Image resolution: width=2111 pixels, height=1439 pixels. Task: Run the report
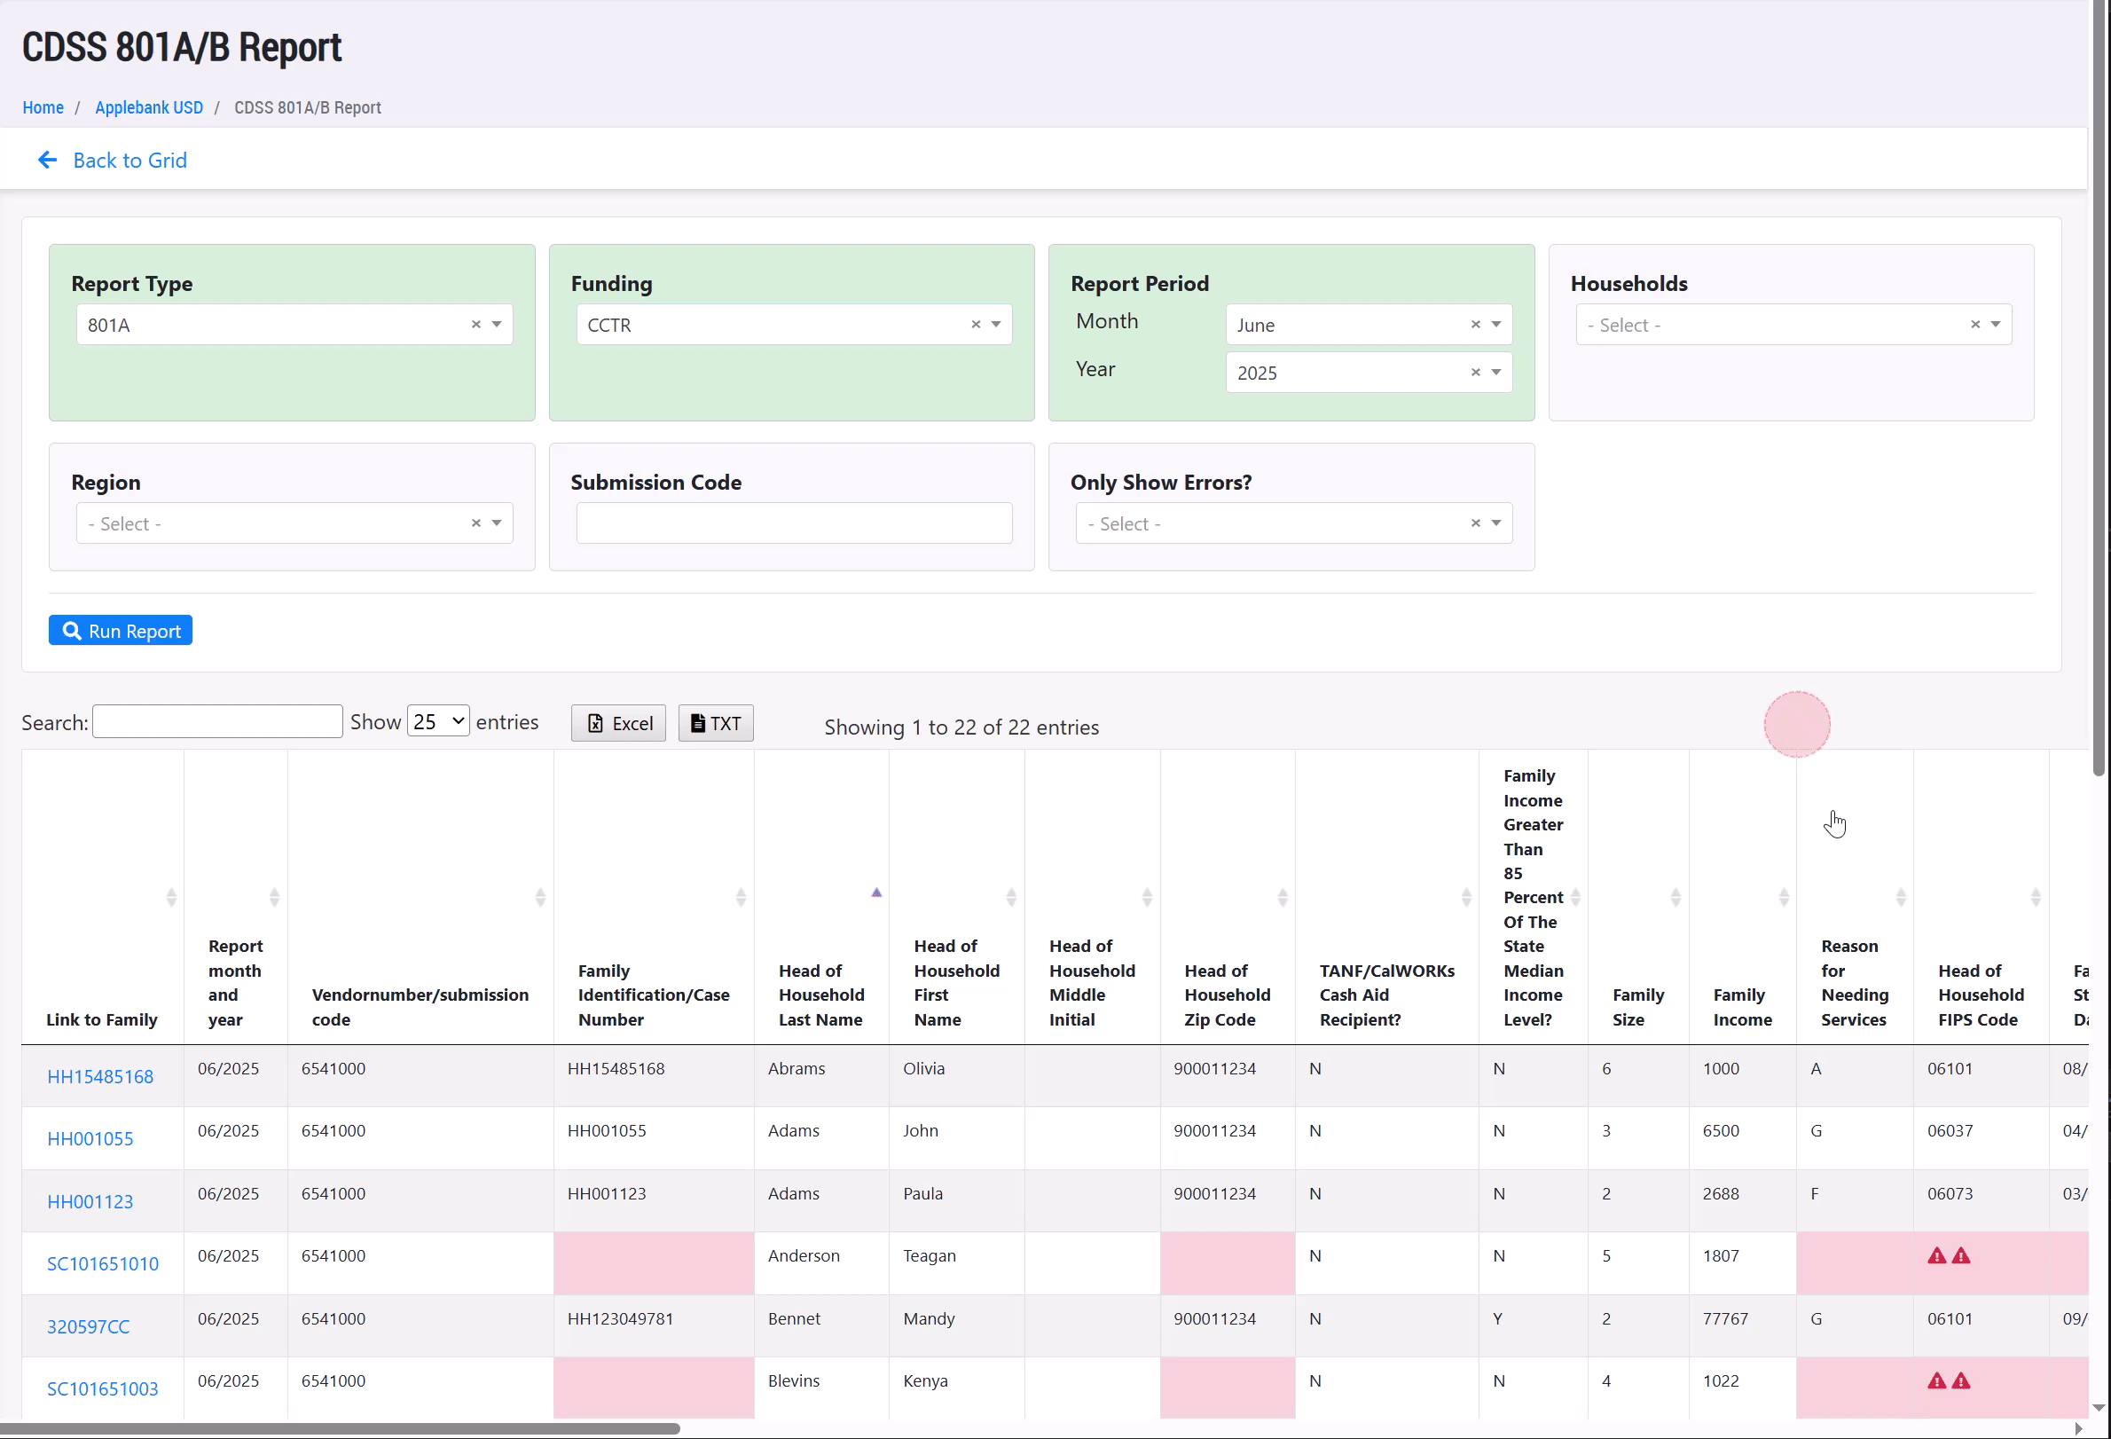point(121,631)
